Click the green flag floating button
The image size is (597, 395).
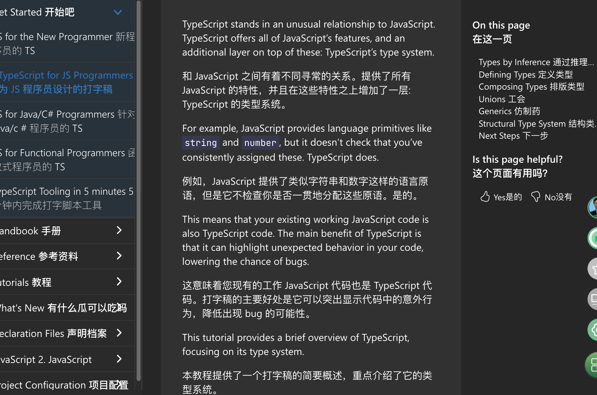click(x=593, y=238)
